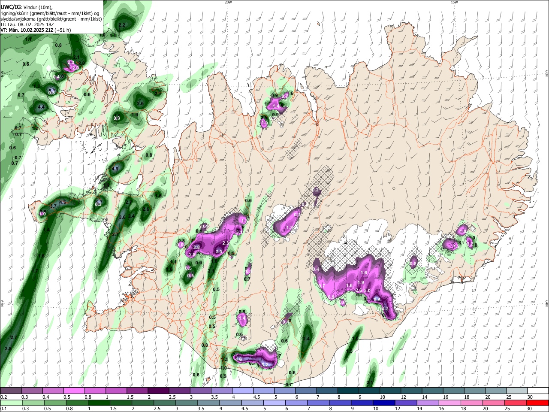Click the rain legend swatch between 16 and 18
This screenshot has height=412, width=549.
[450, 403]
